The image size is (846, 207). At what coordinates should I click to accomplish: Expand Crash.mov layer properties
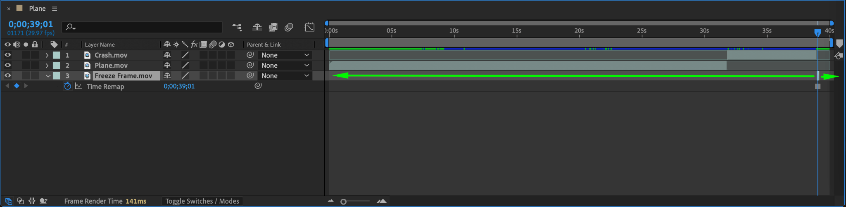tap(47, 55)
